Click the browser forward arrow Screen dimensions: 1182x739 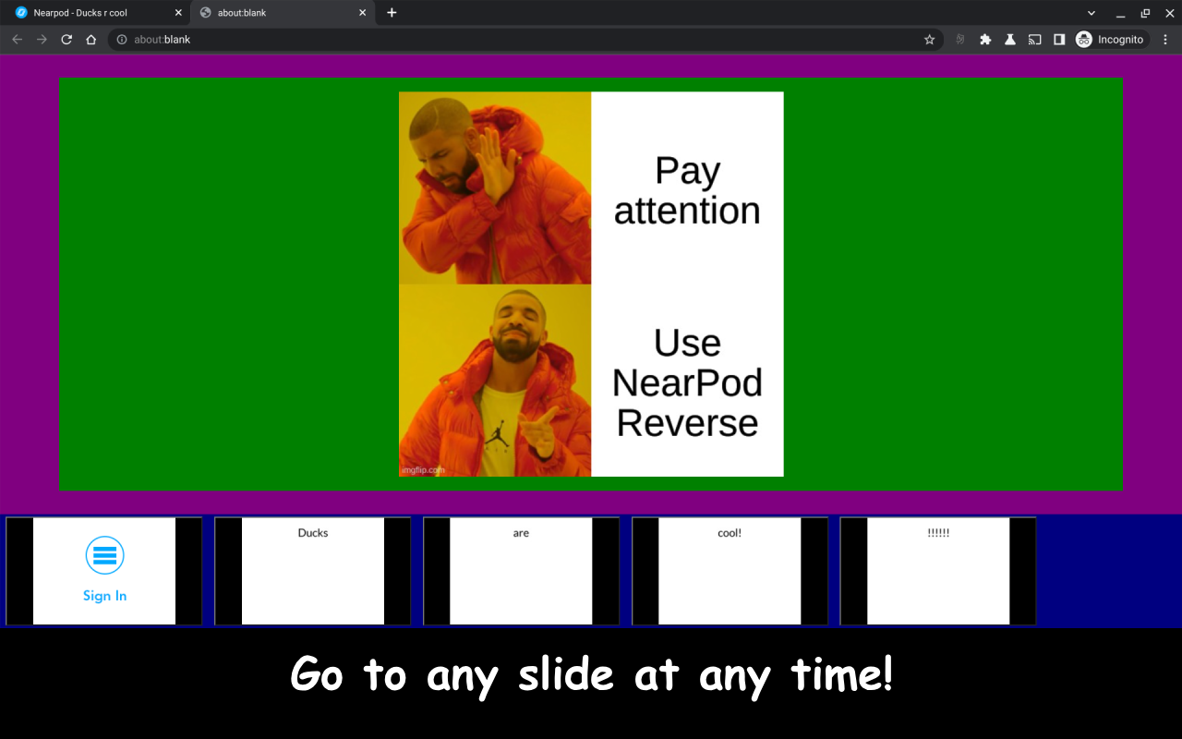[x=42, y=40]
